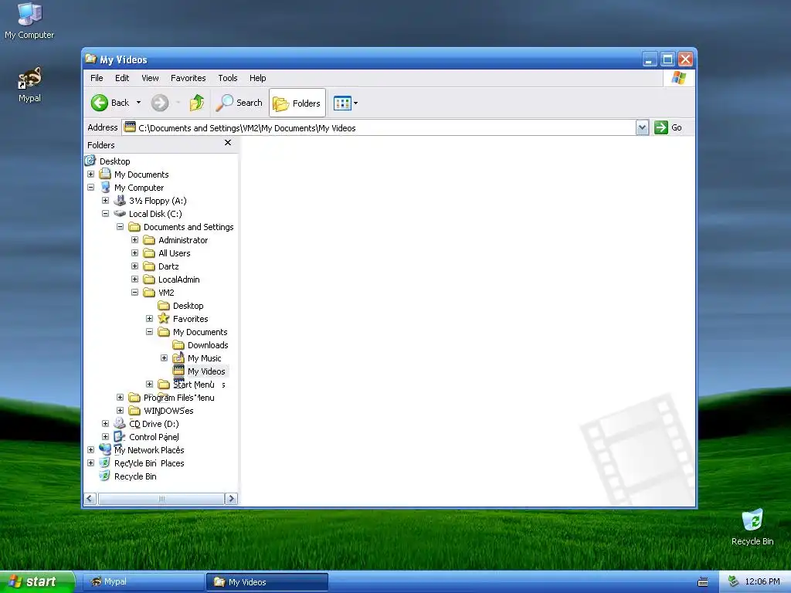791x593 pixels.
Task: Click the 12:06 PM taskbar clock
Action: [762, 581]
